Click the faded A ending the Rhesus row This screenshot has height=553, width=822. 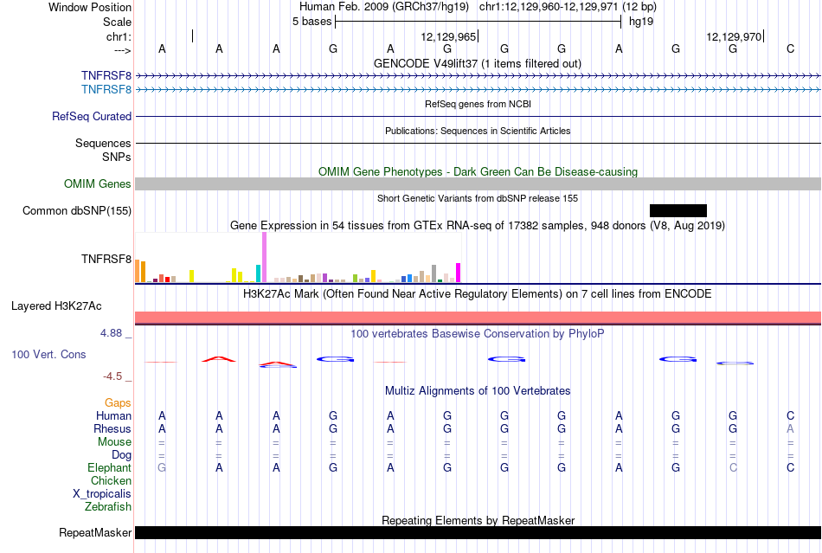[x=790, y=428]
